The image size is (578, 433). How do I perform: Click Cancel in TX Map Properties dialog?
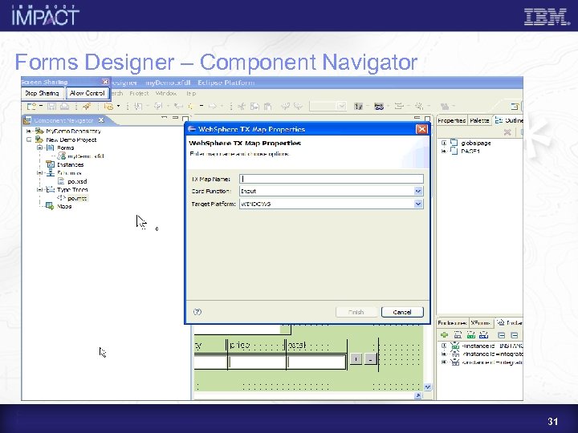pyautogui.click(x=402, y=312)
